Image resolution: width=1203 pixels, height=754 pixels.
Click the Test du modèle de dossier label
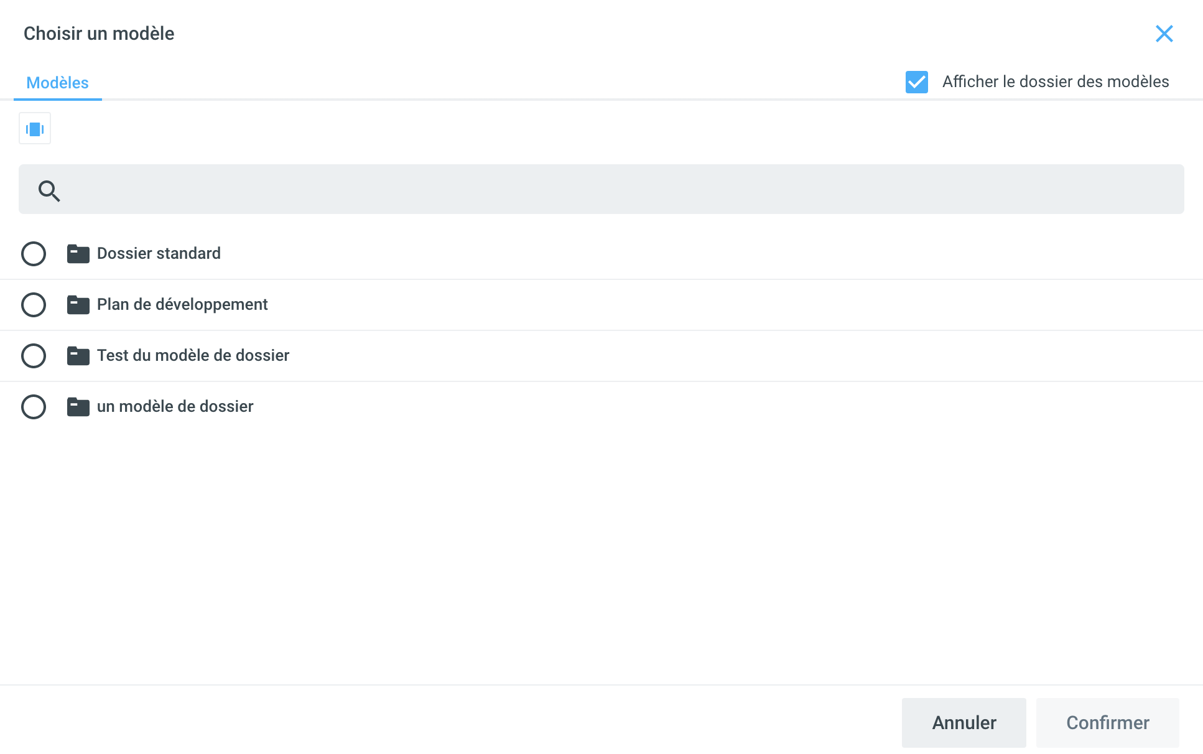(193, 355)
